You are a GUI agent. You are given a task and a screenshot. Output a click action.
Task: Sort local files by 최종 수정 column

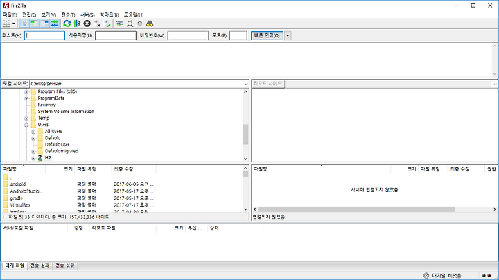pos(134,169)
